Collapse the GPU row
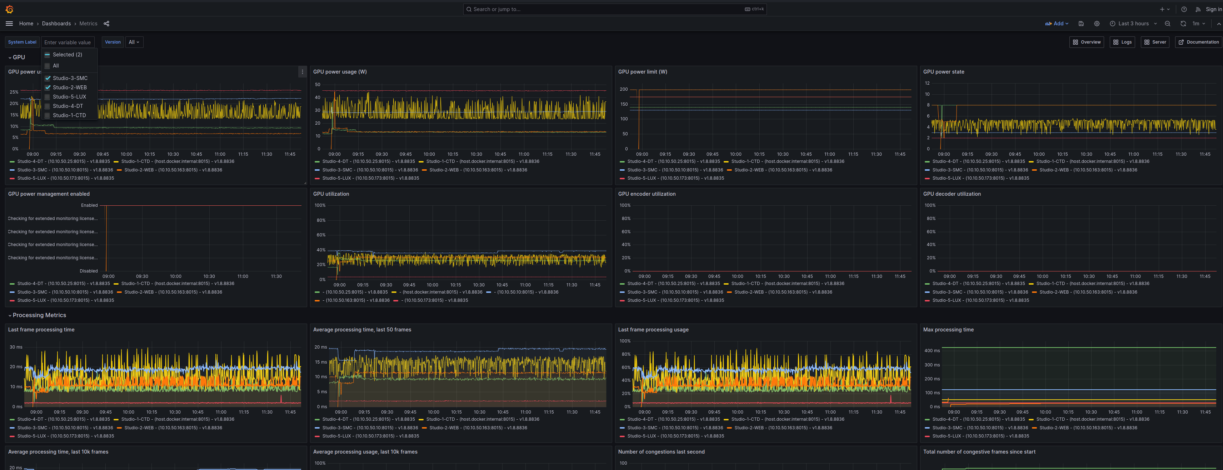Viewport: 1223px width, 470px height. point(17,57)
